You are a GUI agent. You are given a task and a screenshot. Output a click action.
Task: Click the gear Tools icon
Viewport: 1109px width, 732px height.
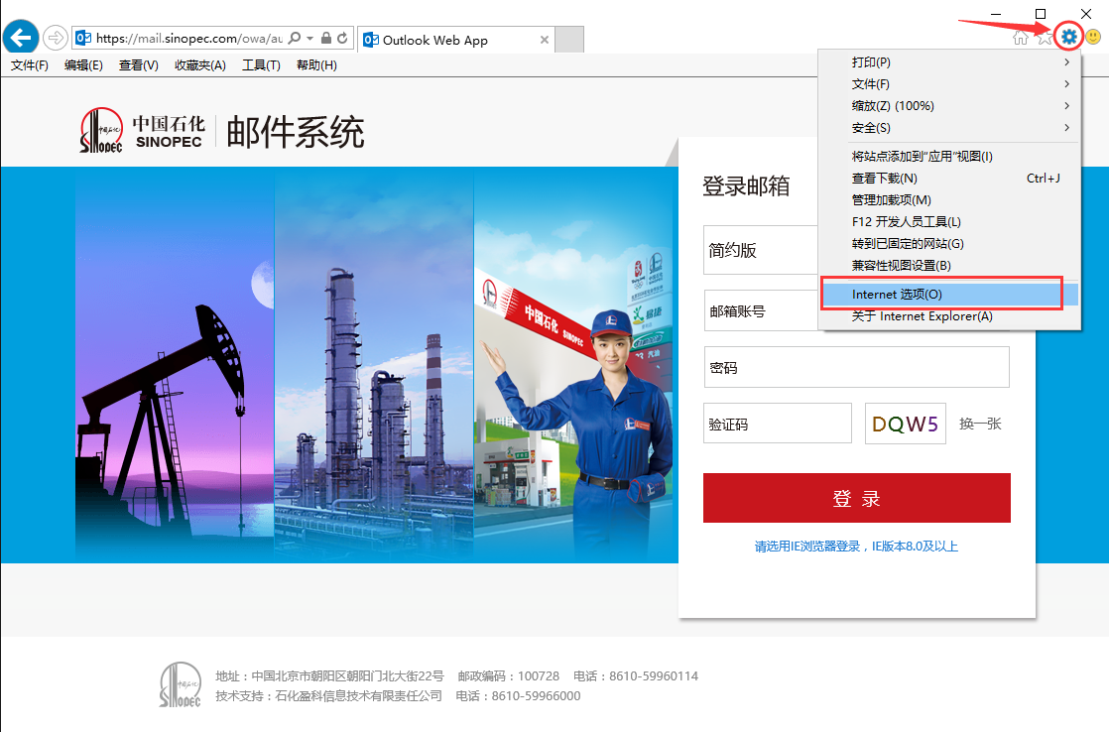1068,38
